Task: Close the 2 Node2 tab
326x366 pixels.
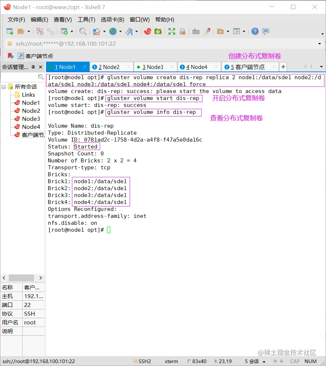Action: tap(128, 67)
